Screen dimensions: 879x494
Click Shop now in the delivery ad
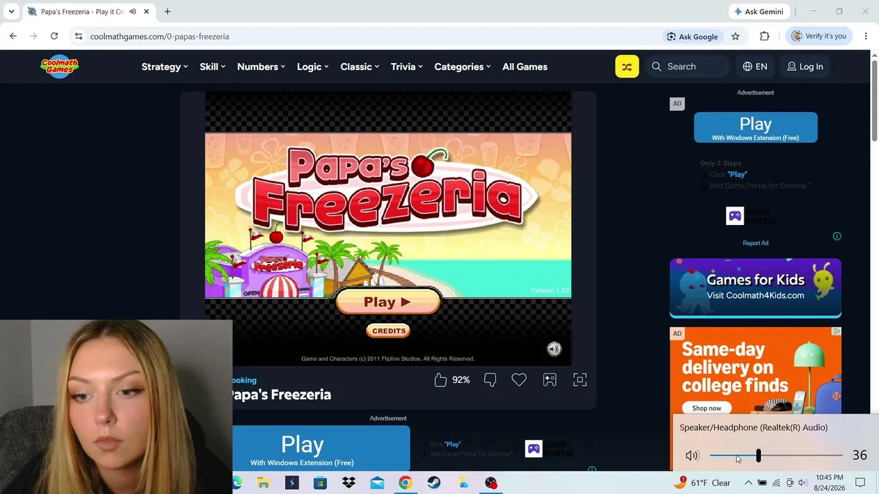[x=707, y=408]
